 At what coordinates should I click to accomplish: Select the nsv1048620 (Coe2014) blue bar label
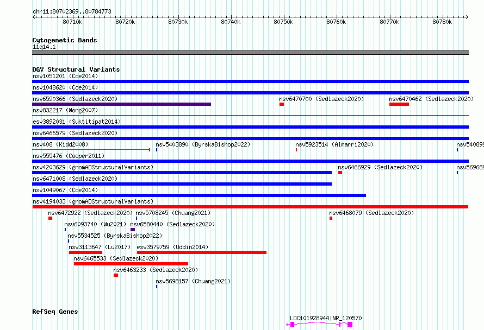(x=65, y=87)
